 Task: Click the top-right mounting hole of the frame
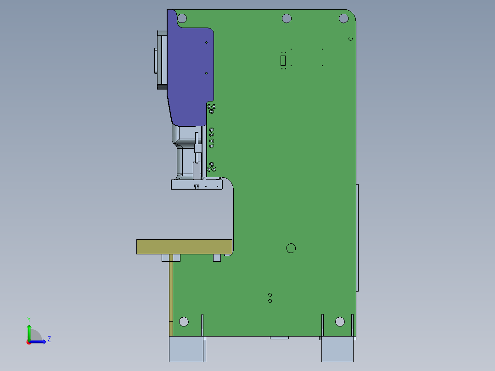tap(344, 18)
